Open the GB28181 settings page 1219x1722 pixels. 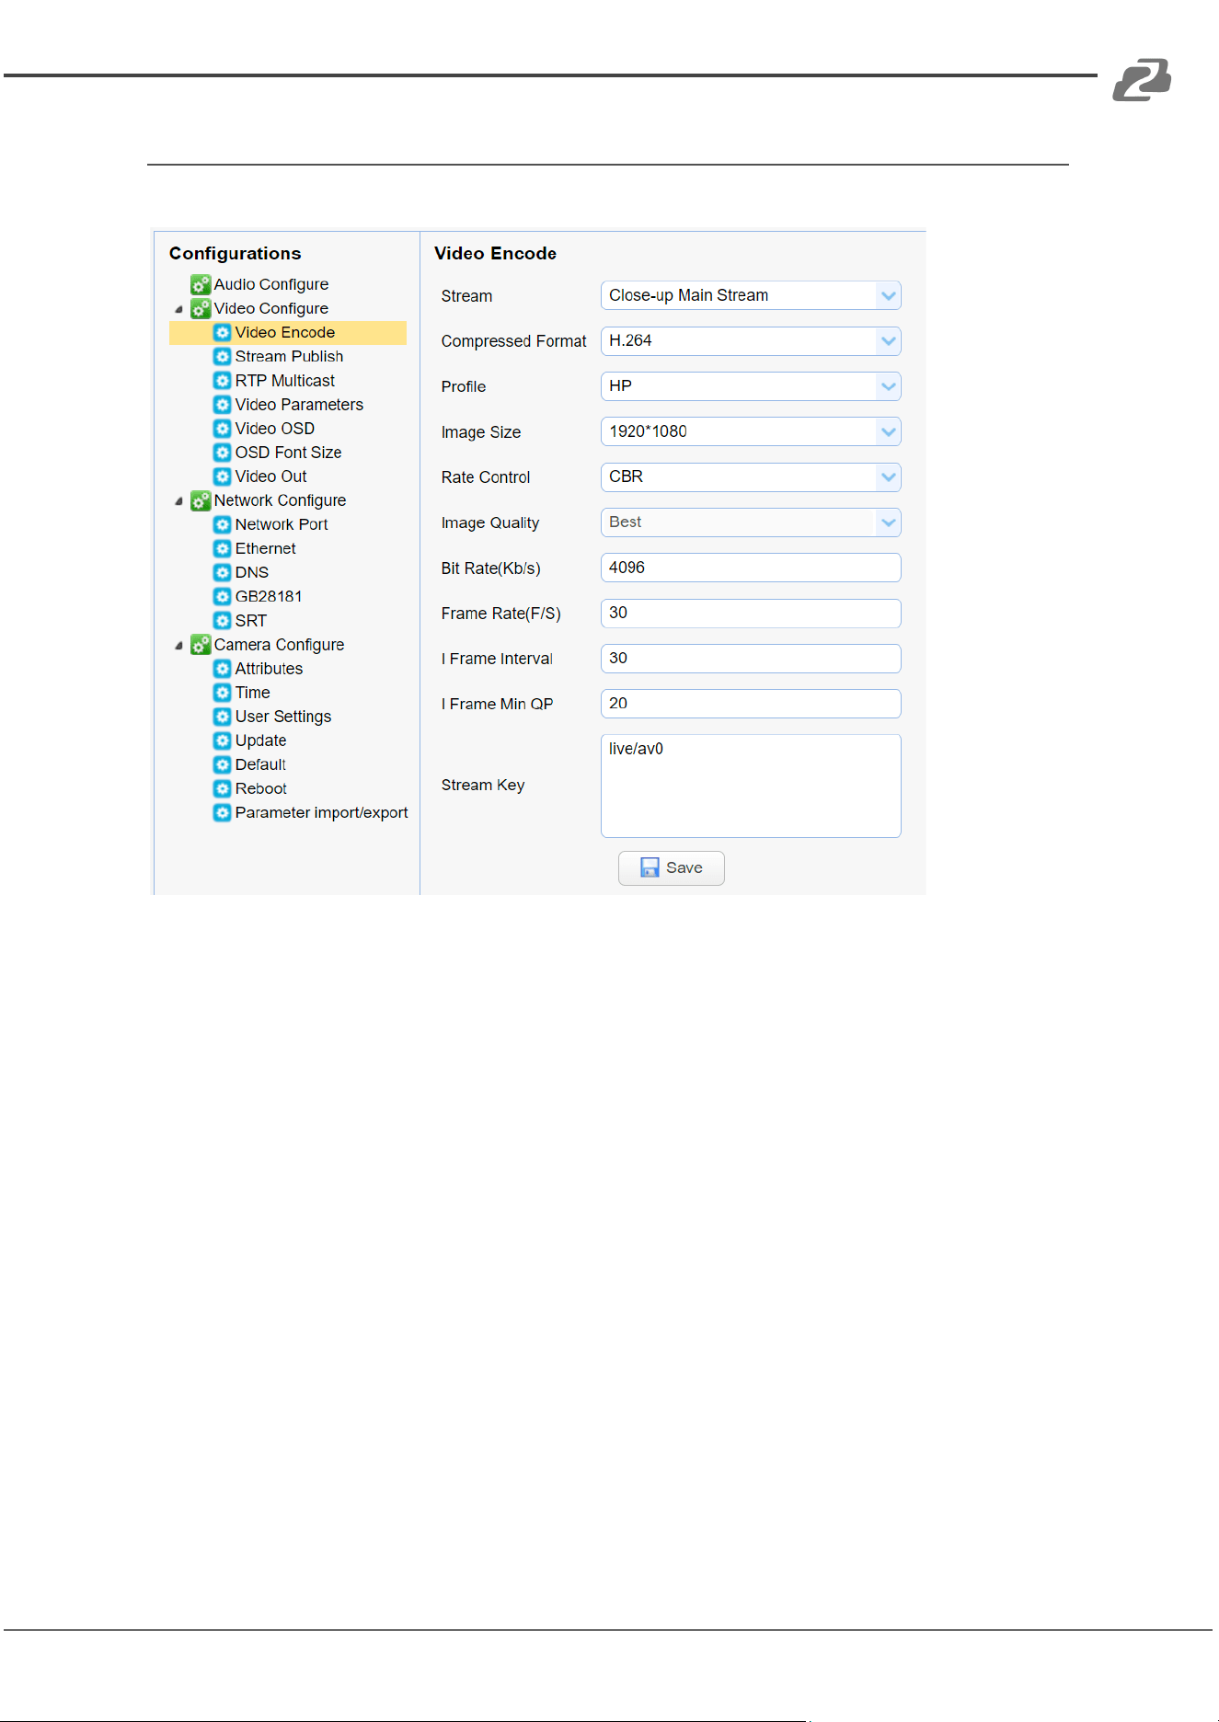pos(268,596)
